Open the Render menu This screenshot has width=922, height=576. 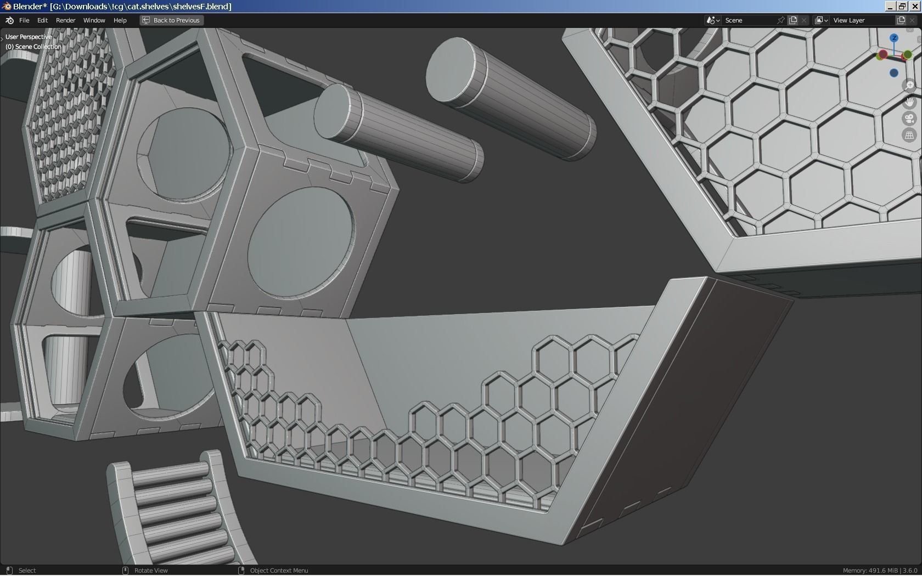point(65,20)
